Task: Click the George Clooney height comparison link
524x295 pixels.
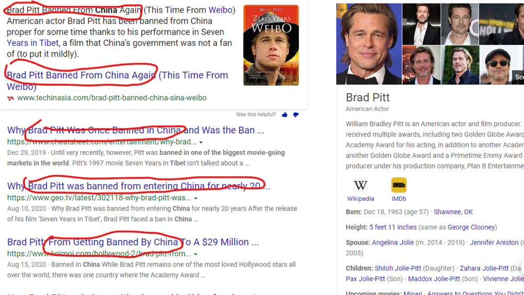Action: [470, 227]
